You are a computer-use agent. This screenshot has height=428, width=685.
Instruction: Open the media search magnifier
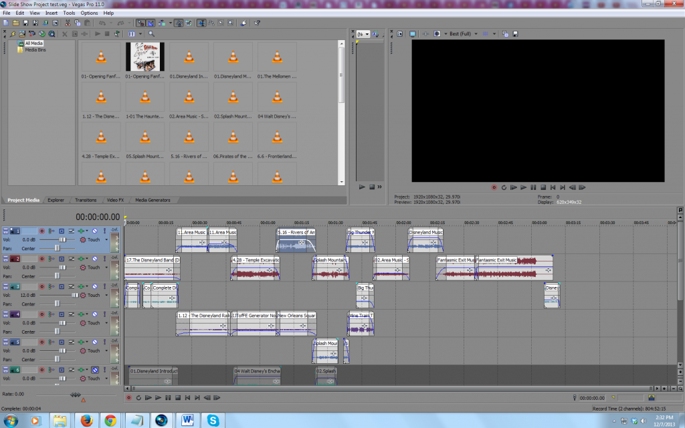click(151, 33)
